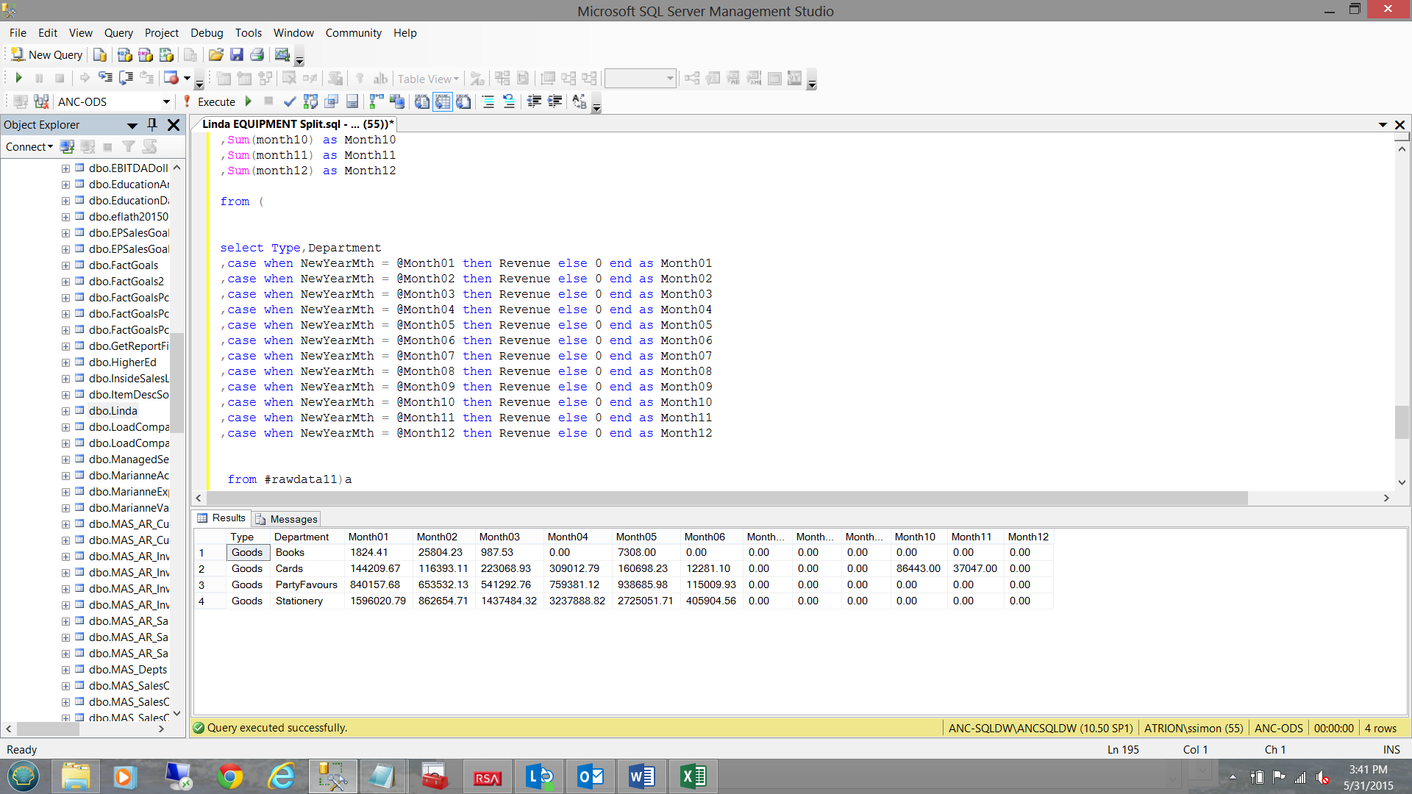1412x794 pixels.
Task: Expand the dbo.Linda table node
Action: click(x=65, y=411)
